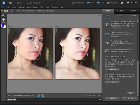Viewport: 140px width, 105px height.
Task: Open the Image menu
Action: [14, 7]
